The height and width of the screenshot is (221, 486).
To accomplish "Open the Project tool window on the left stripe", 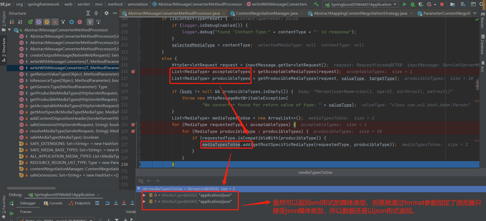I will click(x=4, y=21).
